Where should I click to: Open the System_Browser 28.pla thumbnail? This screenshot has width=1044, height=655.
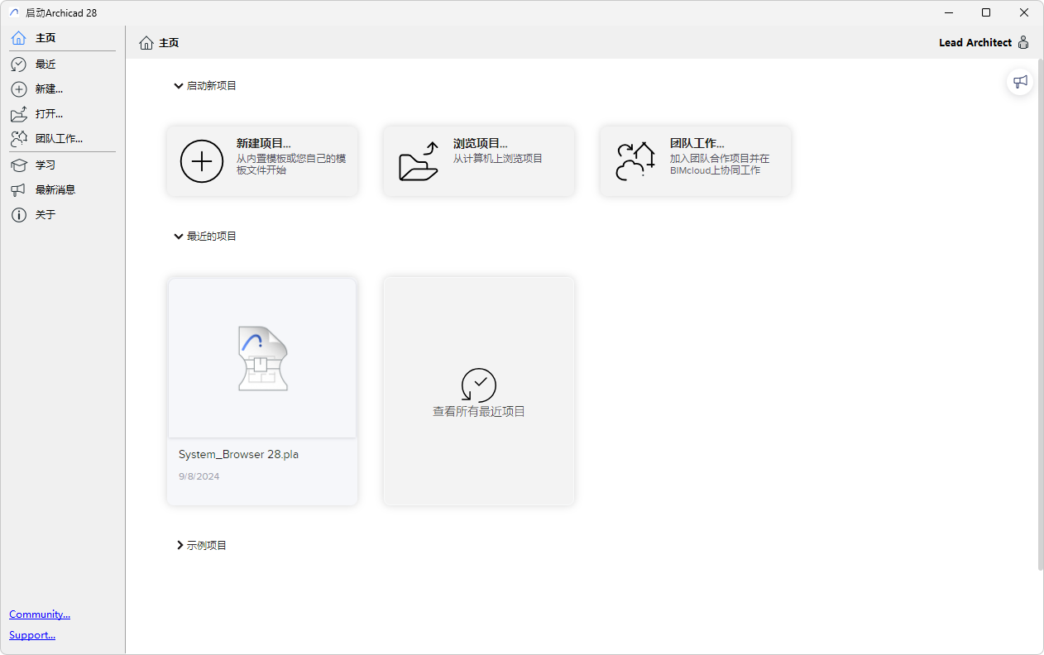(262, 358)
